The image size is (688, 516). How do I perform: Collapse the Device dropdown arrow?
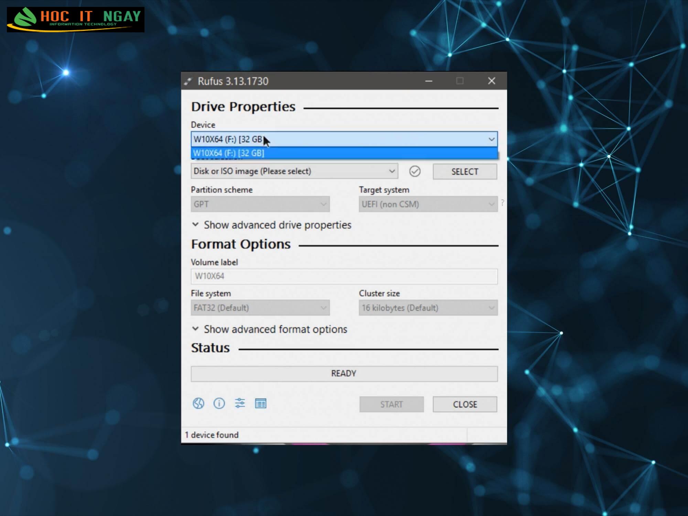tap(492, 139)
